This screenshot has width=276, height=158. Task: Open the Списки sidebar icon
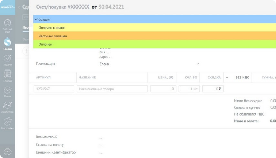point(7,76)
